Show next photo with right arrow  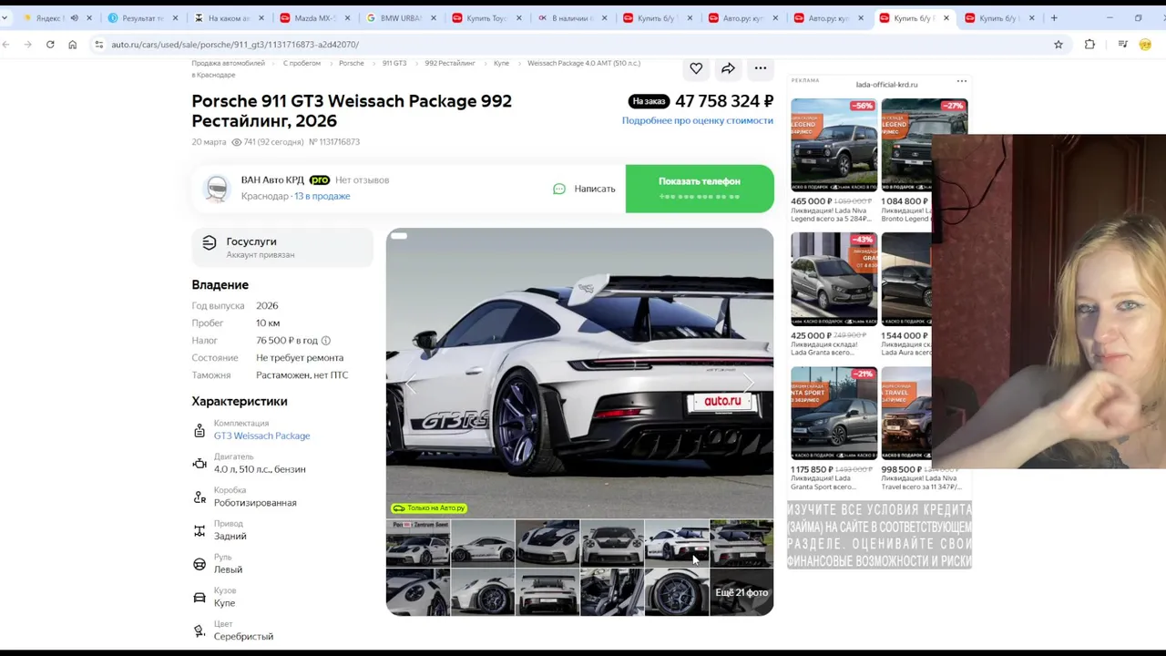749,383
